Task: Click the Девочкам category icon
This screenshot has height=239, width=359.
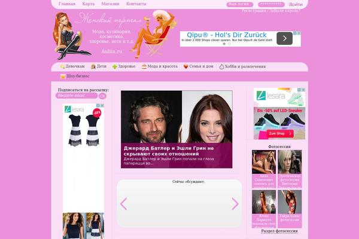Action: pos(62,66)
